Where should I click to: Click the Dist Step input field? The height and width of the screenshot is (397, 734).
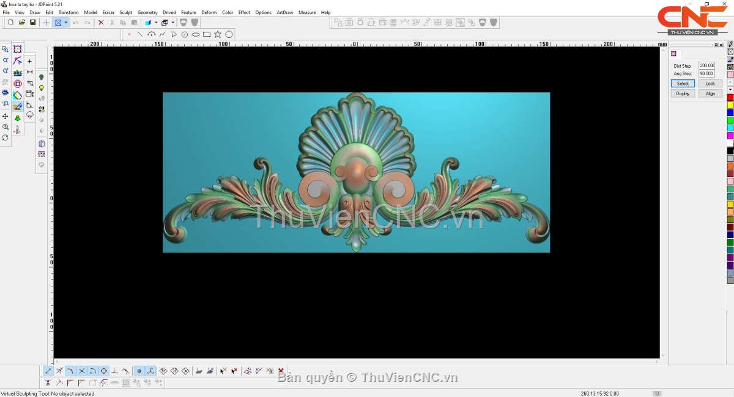click(x=706, y=65)
